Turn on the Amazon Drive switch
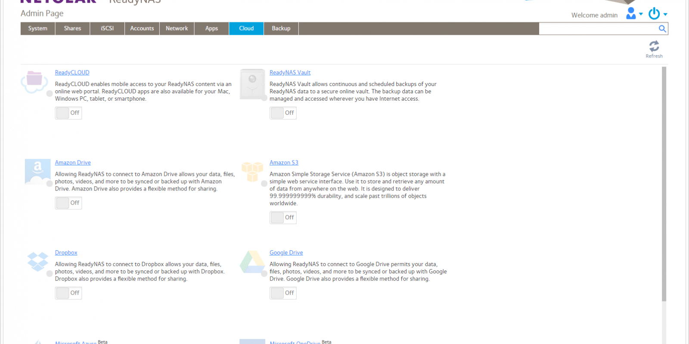 (68, 203)
